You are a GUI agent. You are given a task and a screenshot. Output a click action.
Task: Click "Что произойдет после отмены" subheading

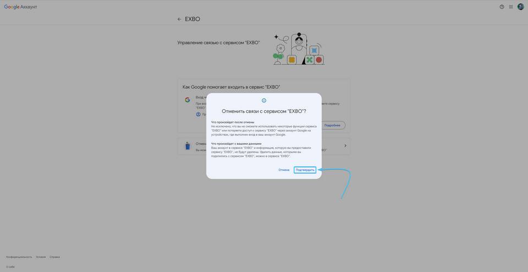click(x=232, y=122)
